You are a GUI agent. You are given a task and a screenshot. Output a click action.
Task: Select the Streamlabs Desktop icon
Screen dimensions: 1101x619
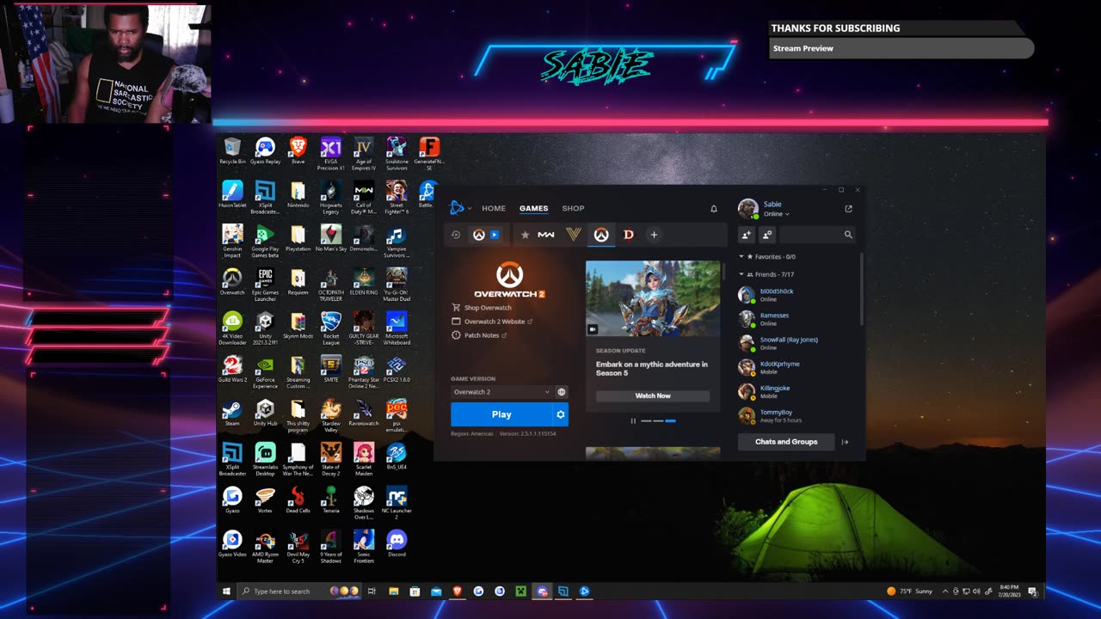click(265, 459)
